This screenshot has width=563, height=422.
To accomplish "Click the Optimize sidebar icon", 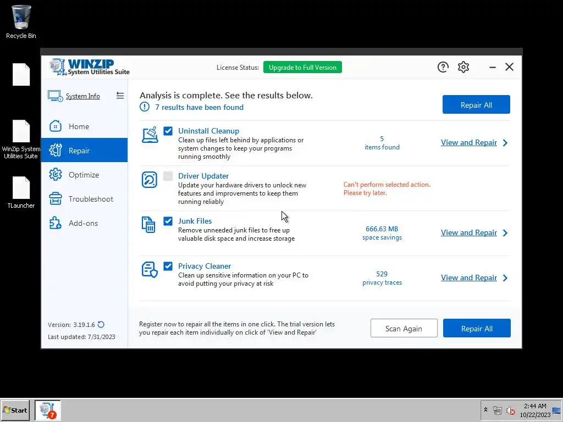I will click(x=56, y=175).
